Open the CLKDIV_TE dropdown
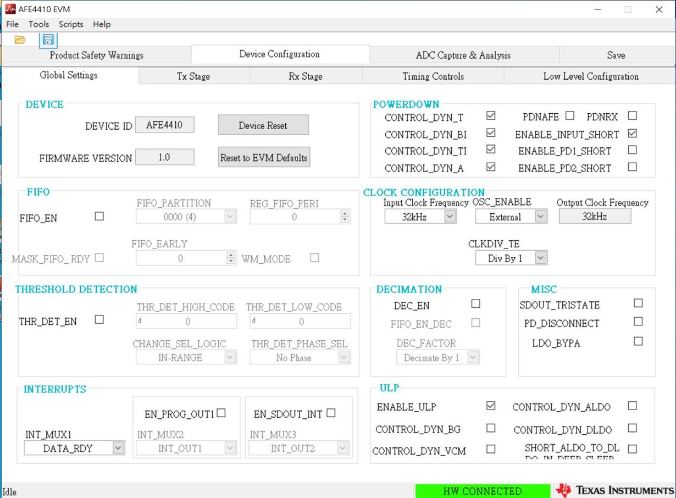The height and width of the screenshot is (498, 676). (511, 258)
